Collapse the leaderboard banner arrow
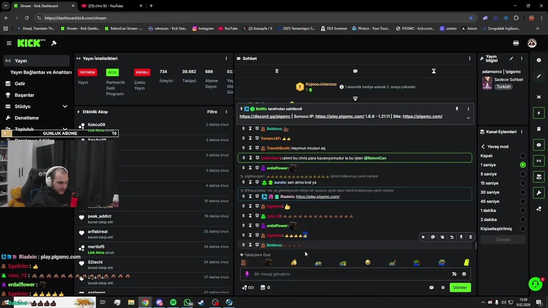548x308 pixels. tap(355, 98)
